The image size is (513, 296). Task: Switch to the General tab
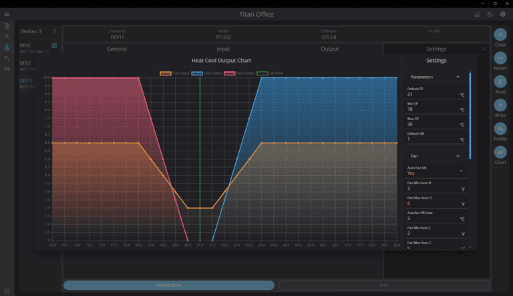pyautogui.click(x=116, y=49)
